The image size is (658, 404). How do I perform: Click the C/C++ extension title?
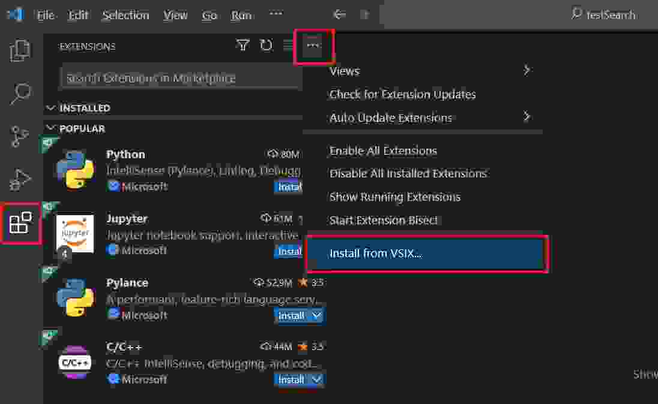click(x=124, y=347)
